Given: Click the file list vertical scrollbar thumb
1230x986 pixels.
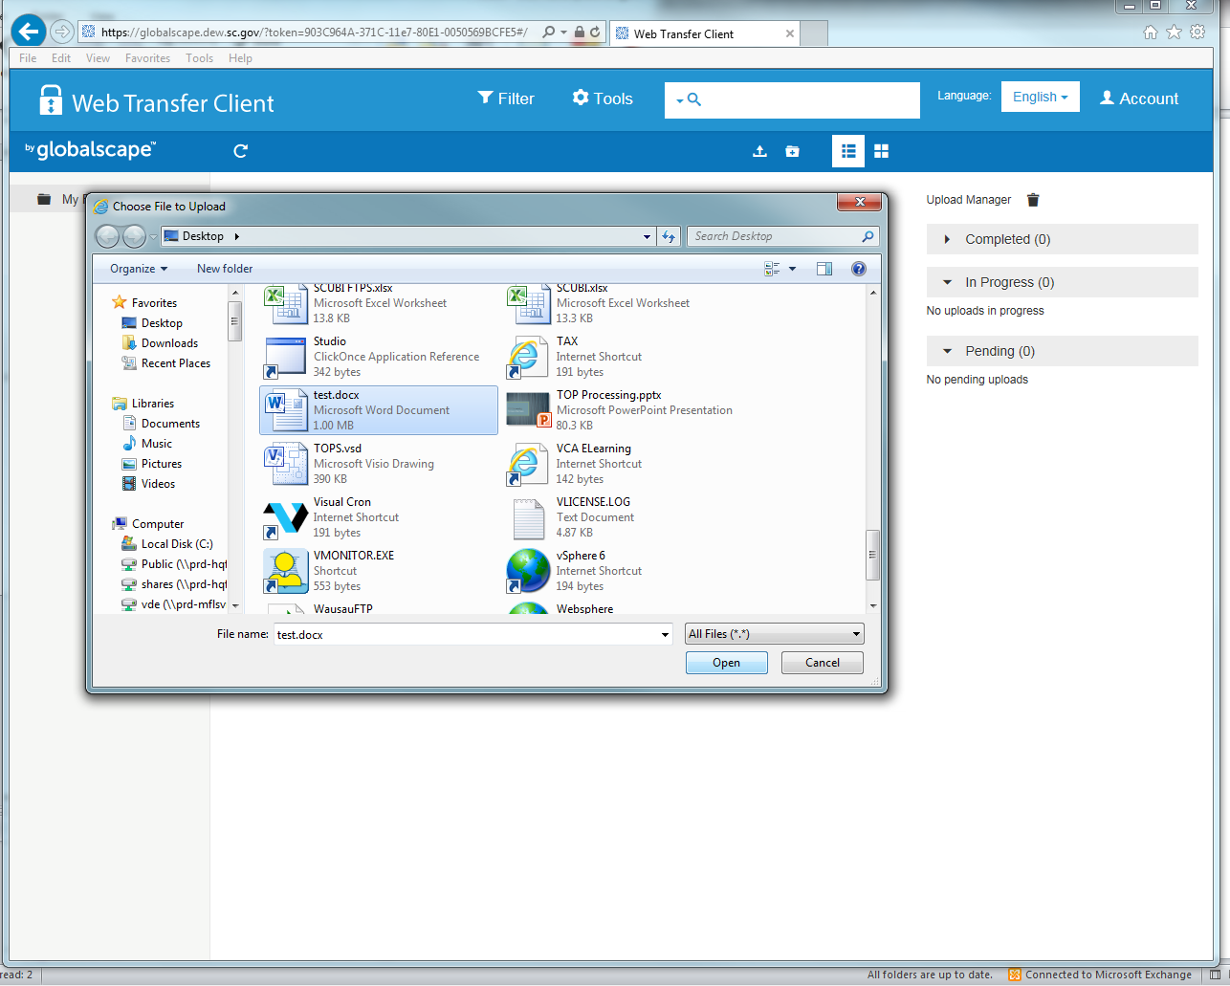Looking at the screenshot, I should (x=872, y=555).
